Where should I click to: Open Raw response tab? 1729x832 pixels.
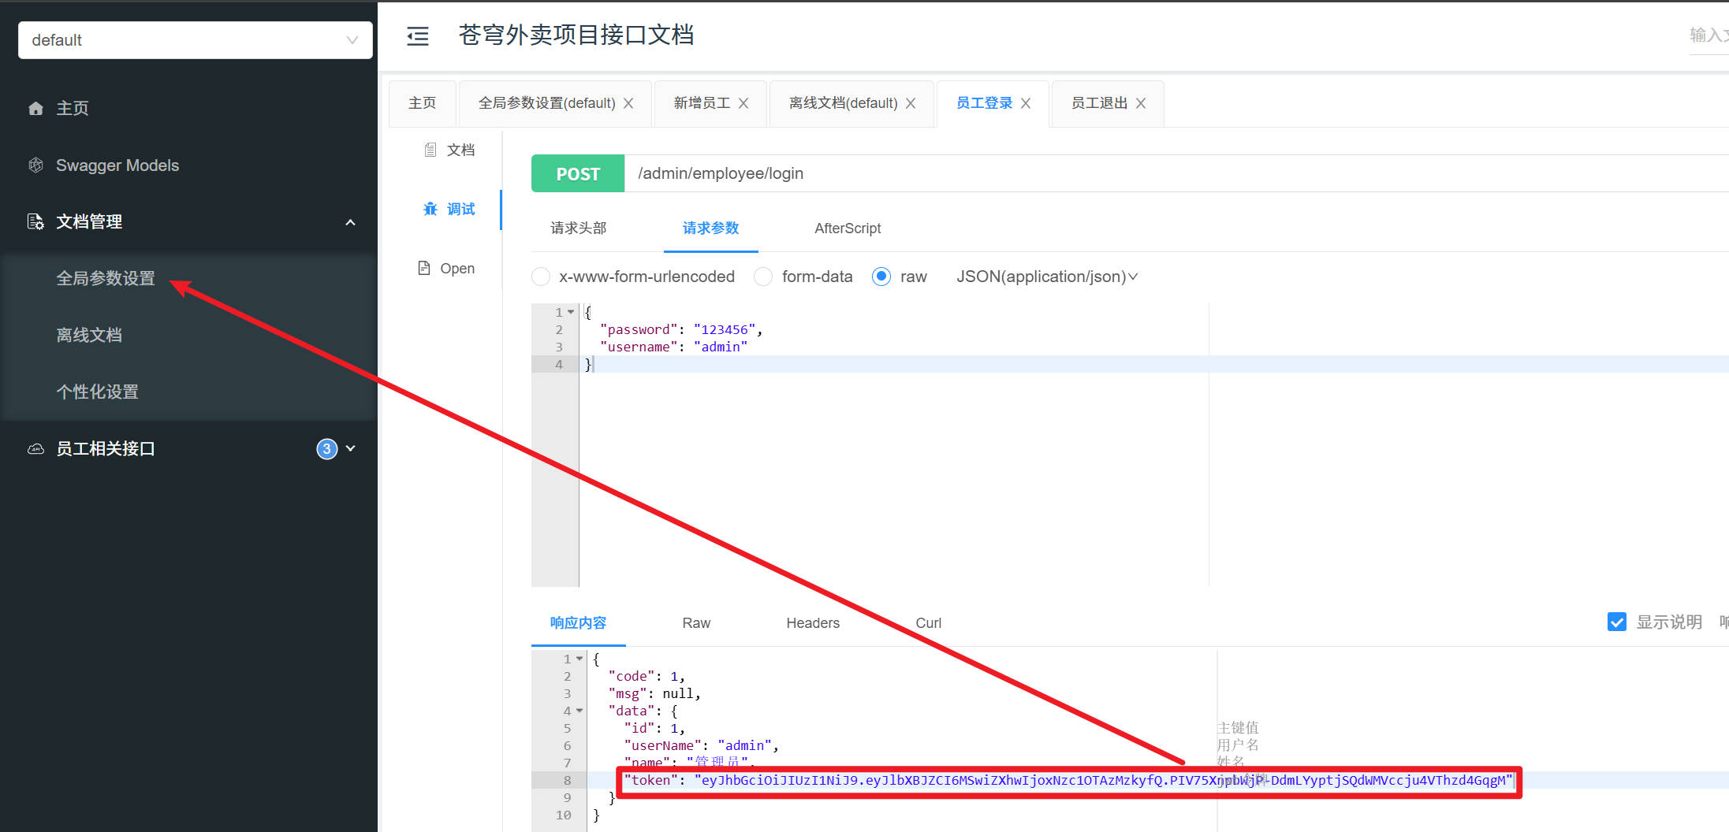coord(696,623)
